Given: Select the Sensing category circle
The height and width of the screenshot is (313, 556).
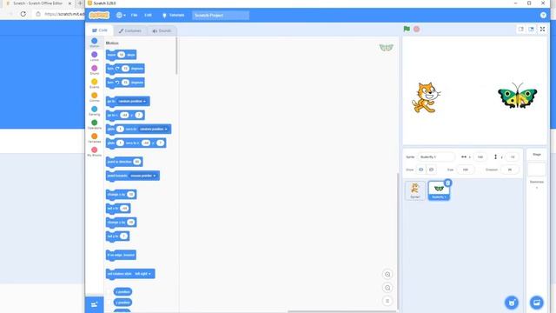Looking at the screenshot, I should click(95, 109).
